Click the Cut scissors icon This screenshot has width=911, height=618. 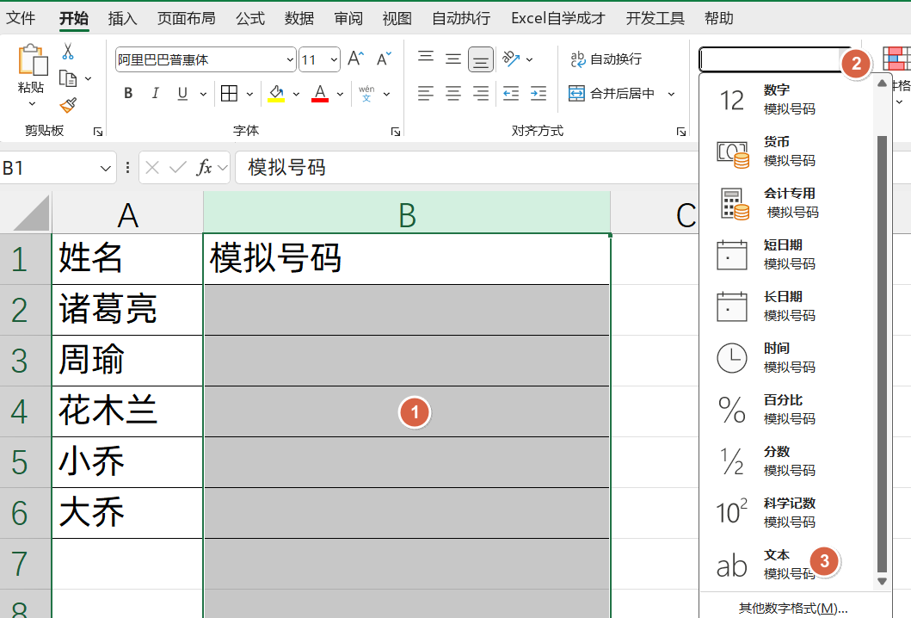[68, 52]
